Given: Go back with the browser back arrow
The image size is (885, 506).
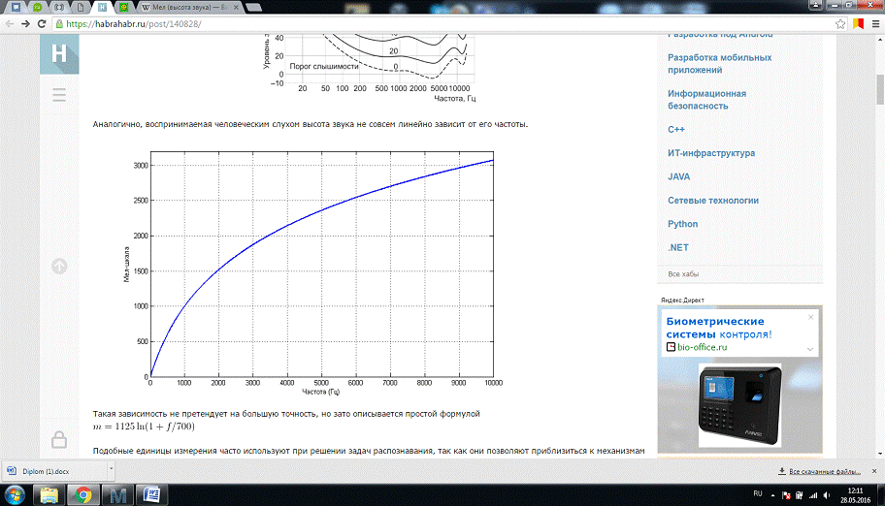Looking at the screenshot, I should tap(10, 23).
